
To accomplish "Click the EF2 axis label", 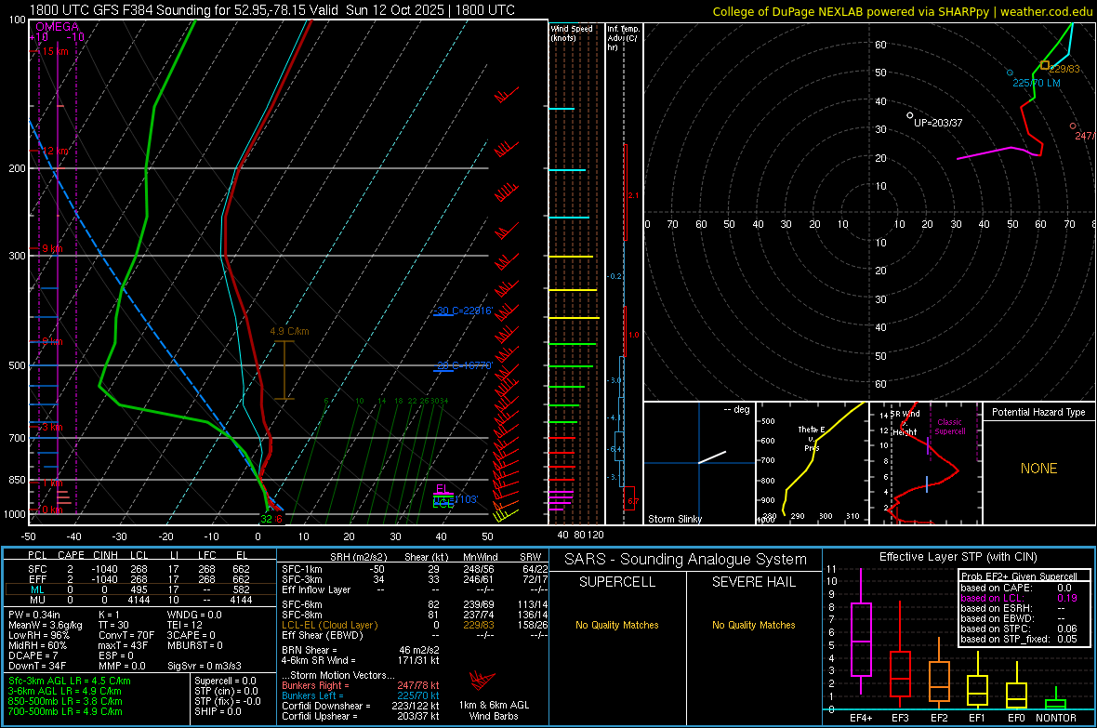I will click(x=939, y=718).
